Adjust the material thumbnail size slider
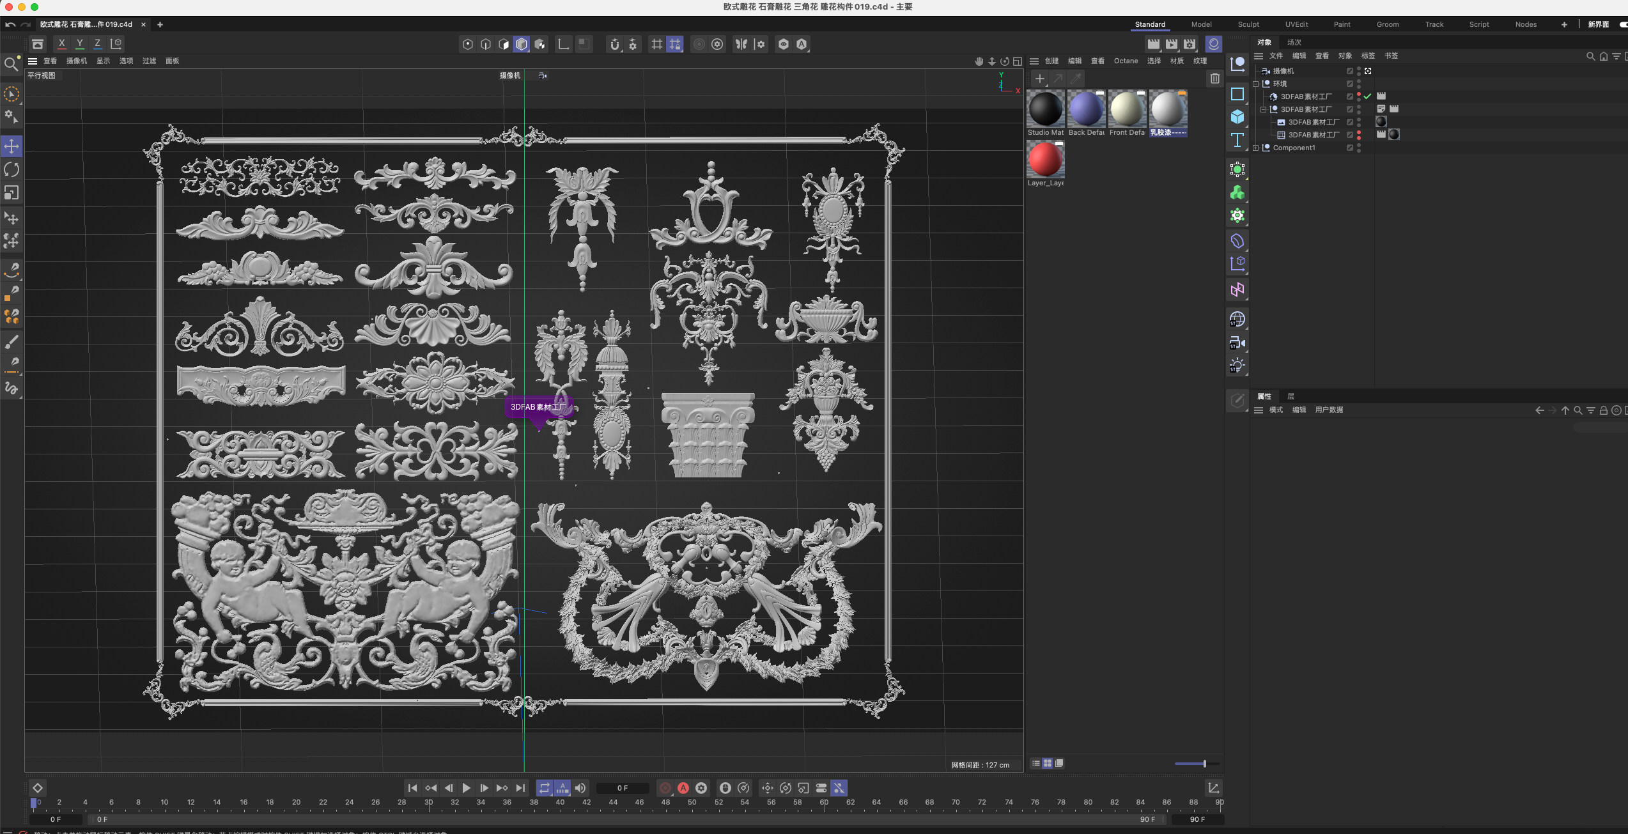Viewport: 1628px width, 834px height. click(x=1204, y=764)
